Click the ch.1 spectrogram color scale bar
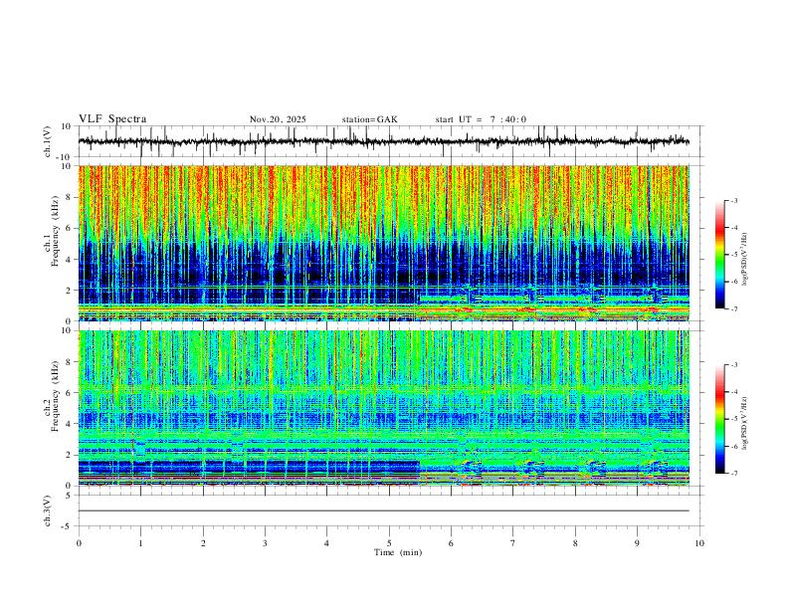This screenshot has width=788, height=609. (719, 255)
